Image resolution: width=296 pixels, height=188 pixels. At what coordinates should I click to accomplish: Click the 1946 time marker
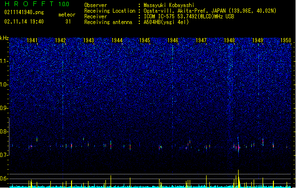173,40
